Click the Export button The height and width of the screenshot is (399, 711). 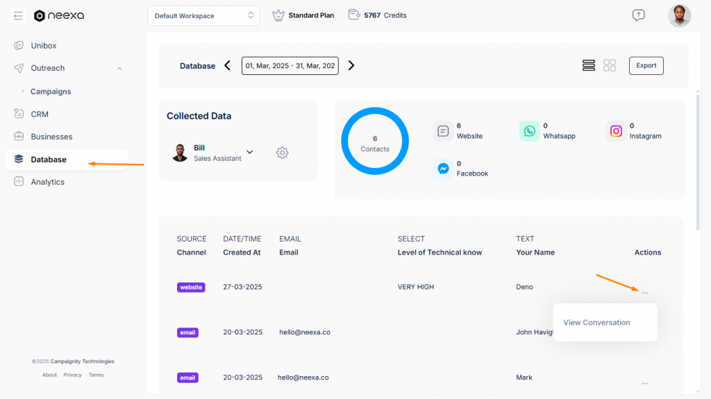click(x=646, y=66)
